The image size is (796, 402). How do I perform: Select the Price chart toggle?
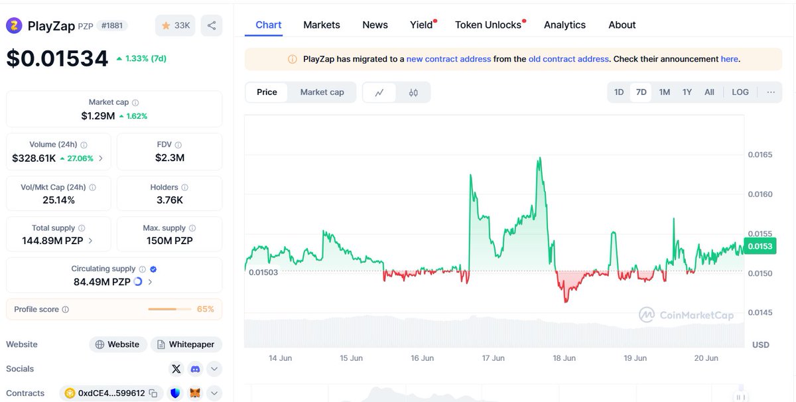pyautogui.click(x=267, y=92)
